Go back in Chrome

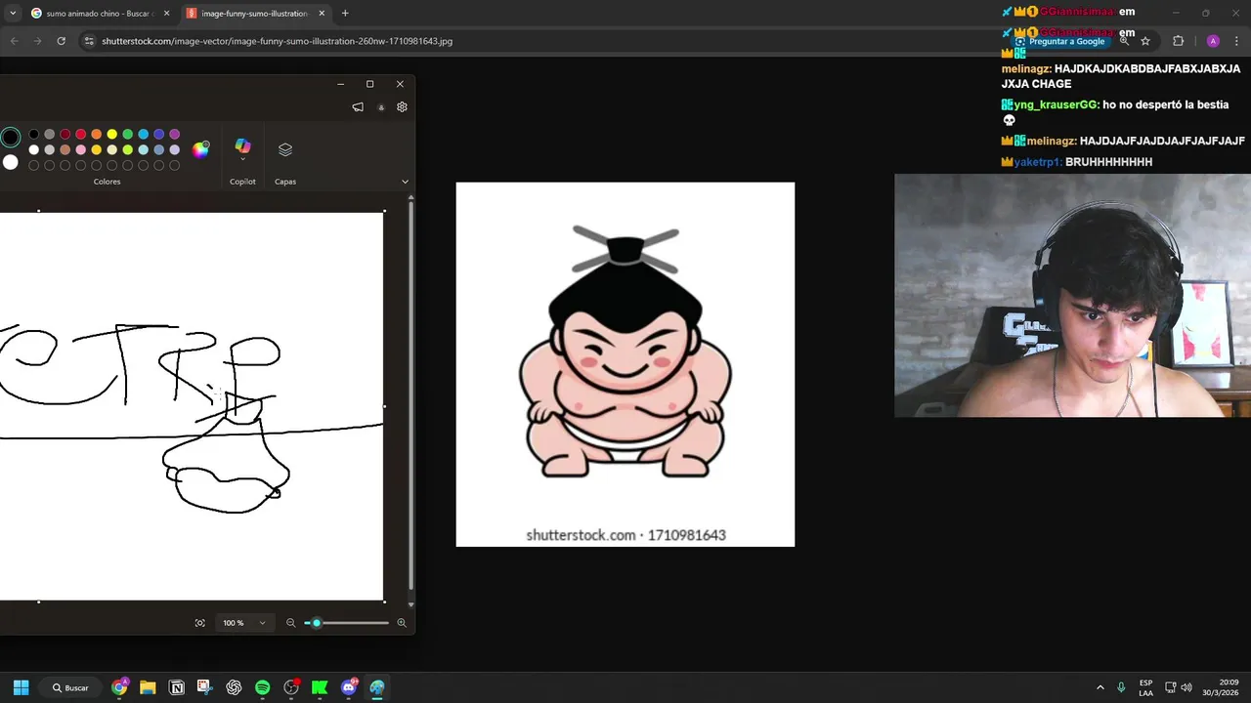tap(14, 41)
